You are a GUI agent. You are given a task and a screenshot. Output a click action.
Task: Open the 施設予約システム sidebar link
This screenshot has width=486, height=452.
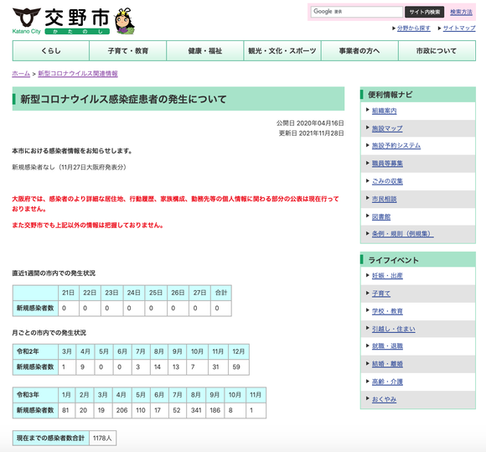point(396,146)
